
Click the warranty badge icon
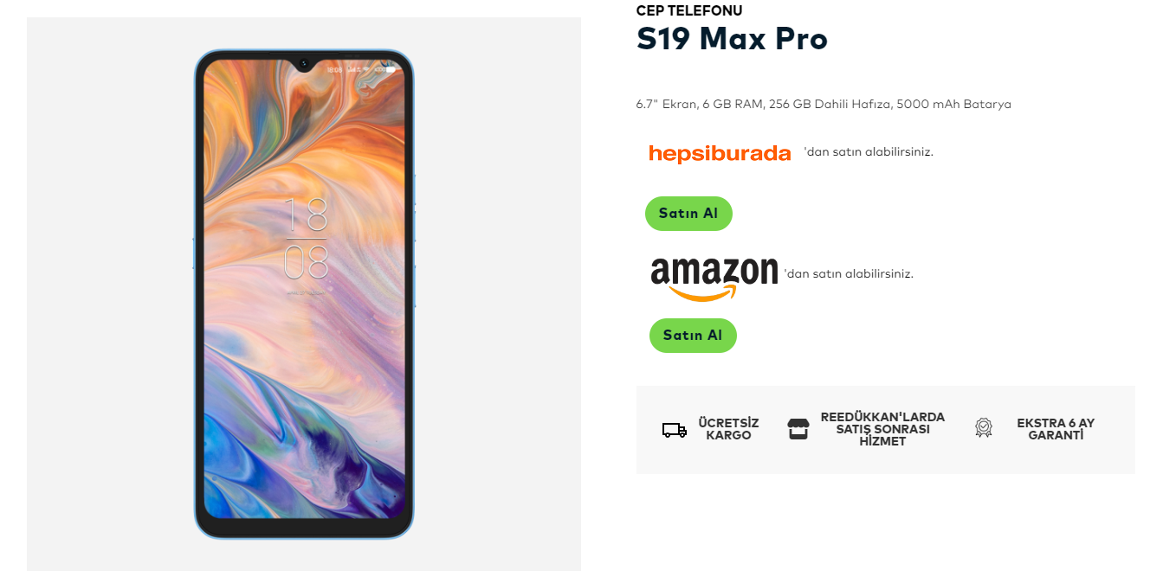pos(983,428)
